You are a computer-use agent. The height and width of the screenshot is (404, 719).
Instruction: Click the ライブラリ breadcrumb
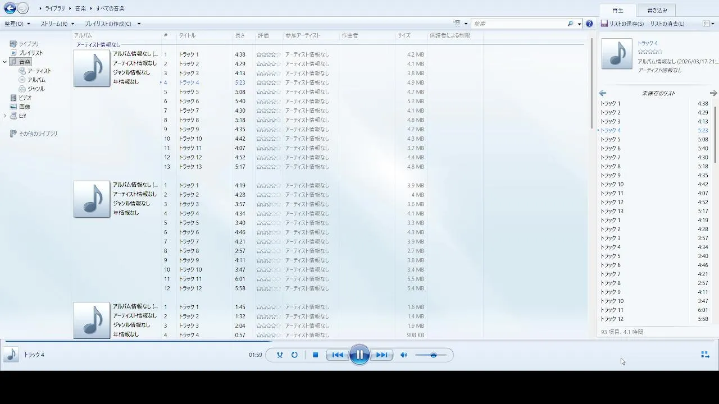point(55,8)
